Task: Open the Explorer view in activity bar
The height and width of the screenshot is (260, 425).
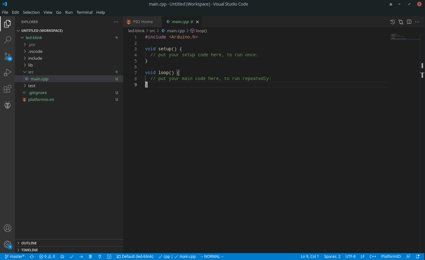Action: [8, 24]
